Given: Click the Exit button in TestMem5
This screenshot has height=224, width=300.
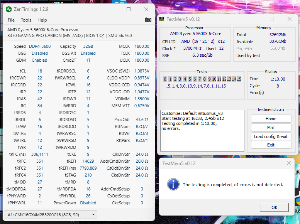Looking at the screenshot, I should coord(271,145).
